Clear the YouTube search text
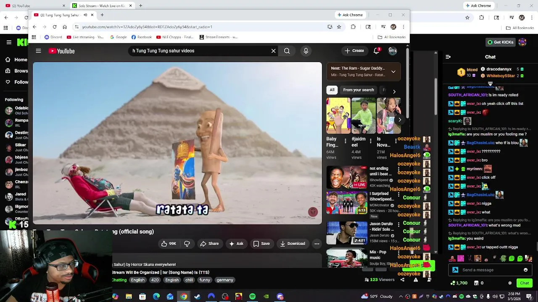The height and width of the screenshot is (302, 538). coord(273,51)
